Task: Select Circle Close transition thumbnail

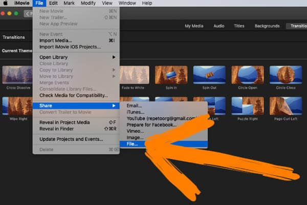Action: (286, 75)
